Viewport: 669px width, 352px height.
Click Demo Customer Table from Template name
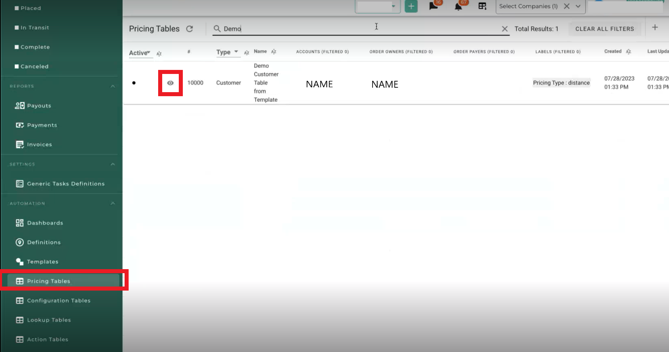[x=266, y=83]
